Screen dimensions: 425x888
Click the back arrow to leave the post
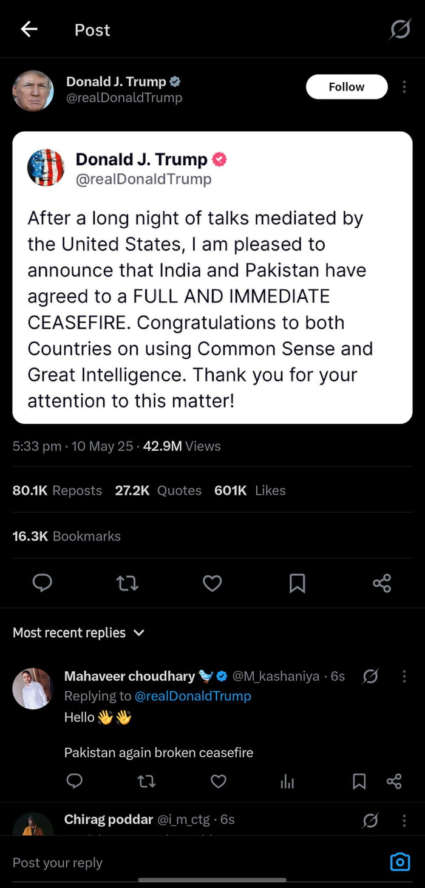click(x=29, y=29)
